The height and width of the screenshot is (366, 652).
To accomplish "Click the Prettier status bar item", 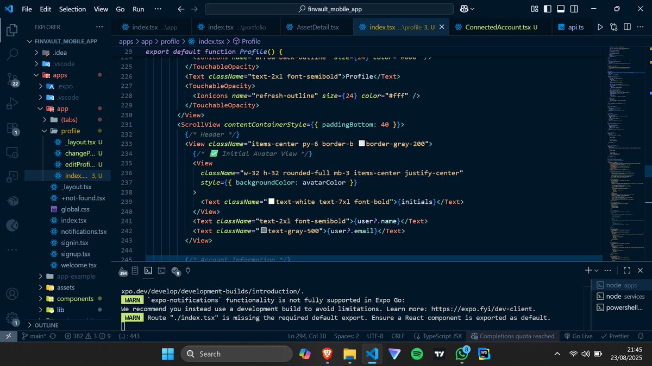I will [x=614, y=336].
